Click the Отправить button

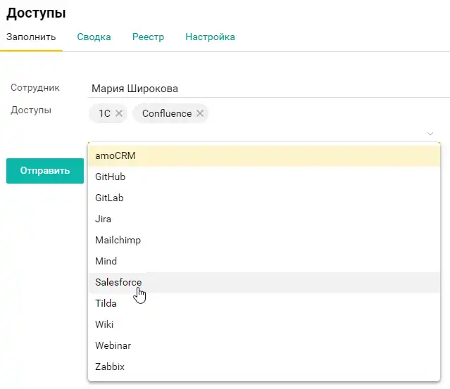45,171
